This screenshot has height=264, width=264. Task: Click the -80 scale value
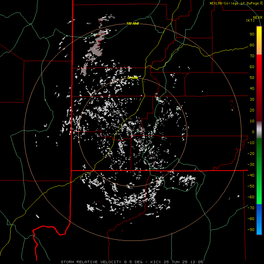[x=251, y=219]
